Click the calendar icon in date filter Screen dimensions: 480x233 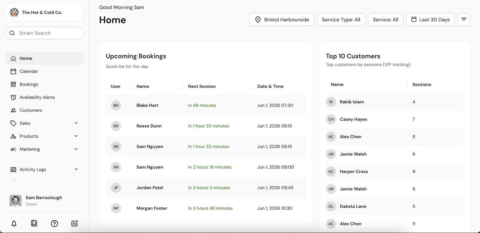(x=414, y=20)
